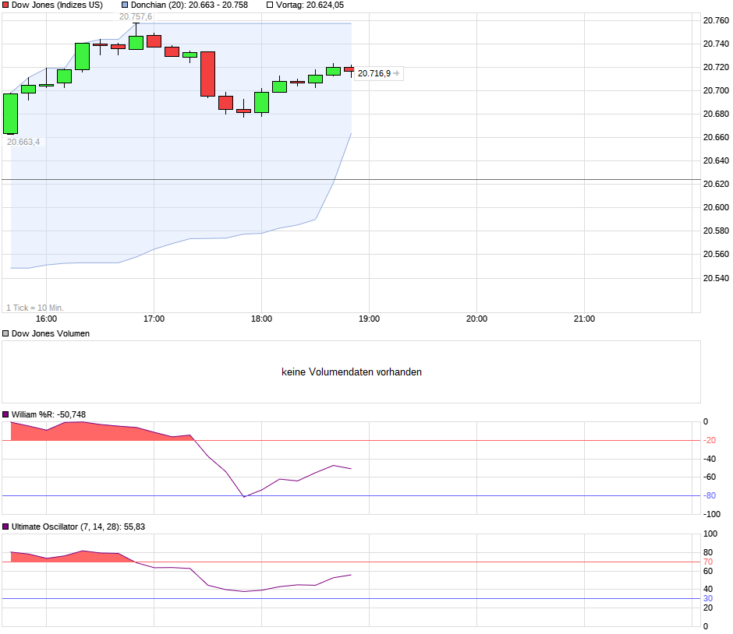Click the 'Ultimate Oscillator (7, 14, 28): 55,83' title

[79, 527]
